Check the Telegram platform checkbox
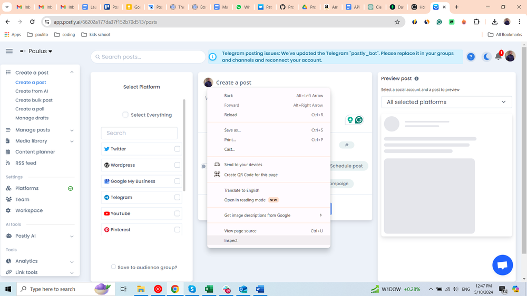 click(x=177, y=198)
